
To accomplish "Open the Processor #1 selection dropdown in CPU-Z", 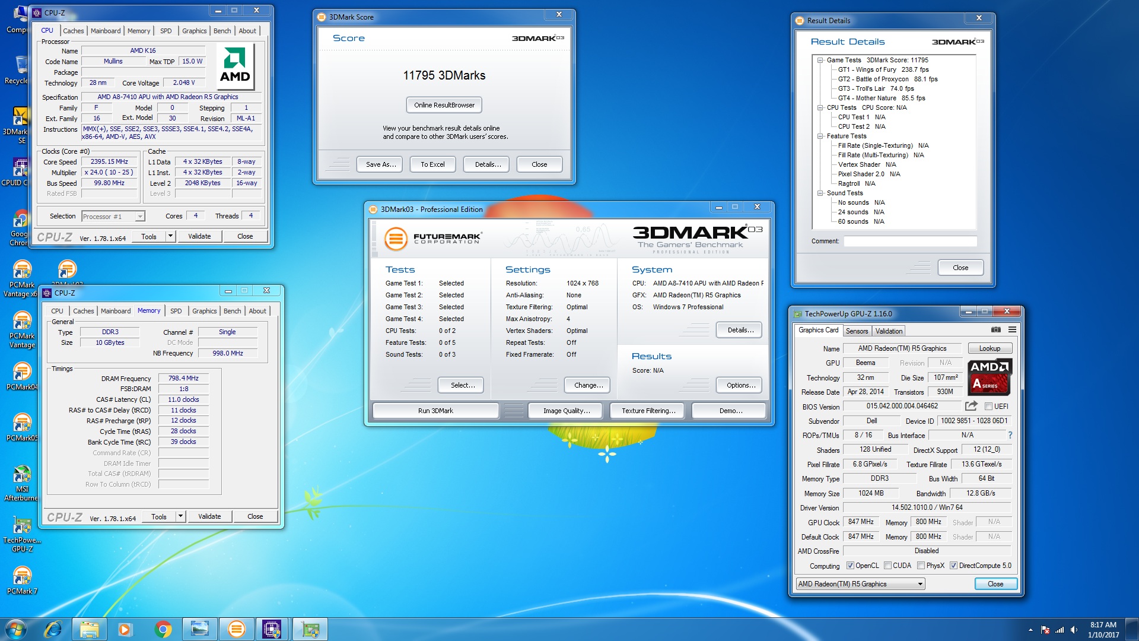I will pos(113,217).
